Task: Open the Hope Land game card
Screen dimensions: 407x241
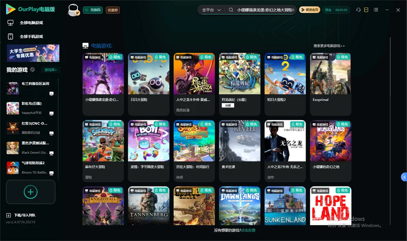Action: coord(330,206)
